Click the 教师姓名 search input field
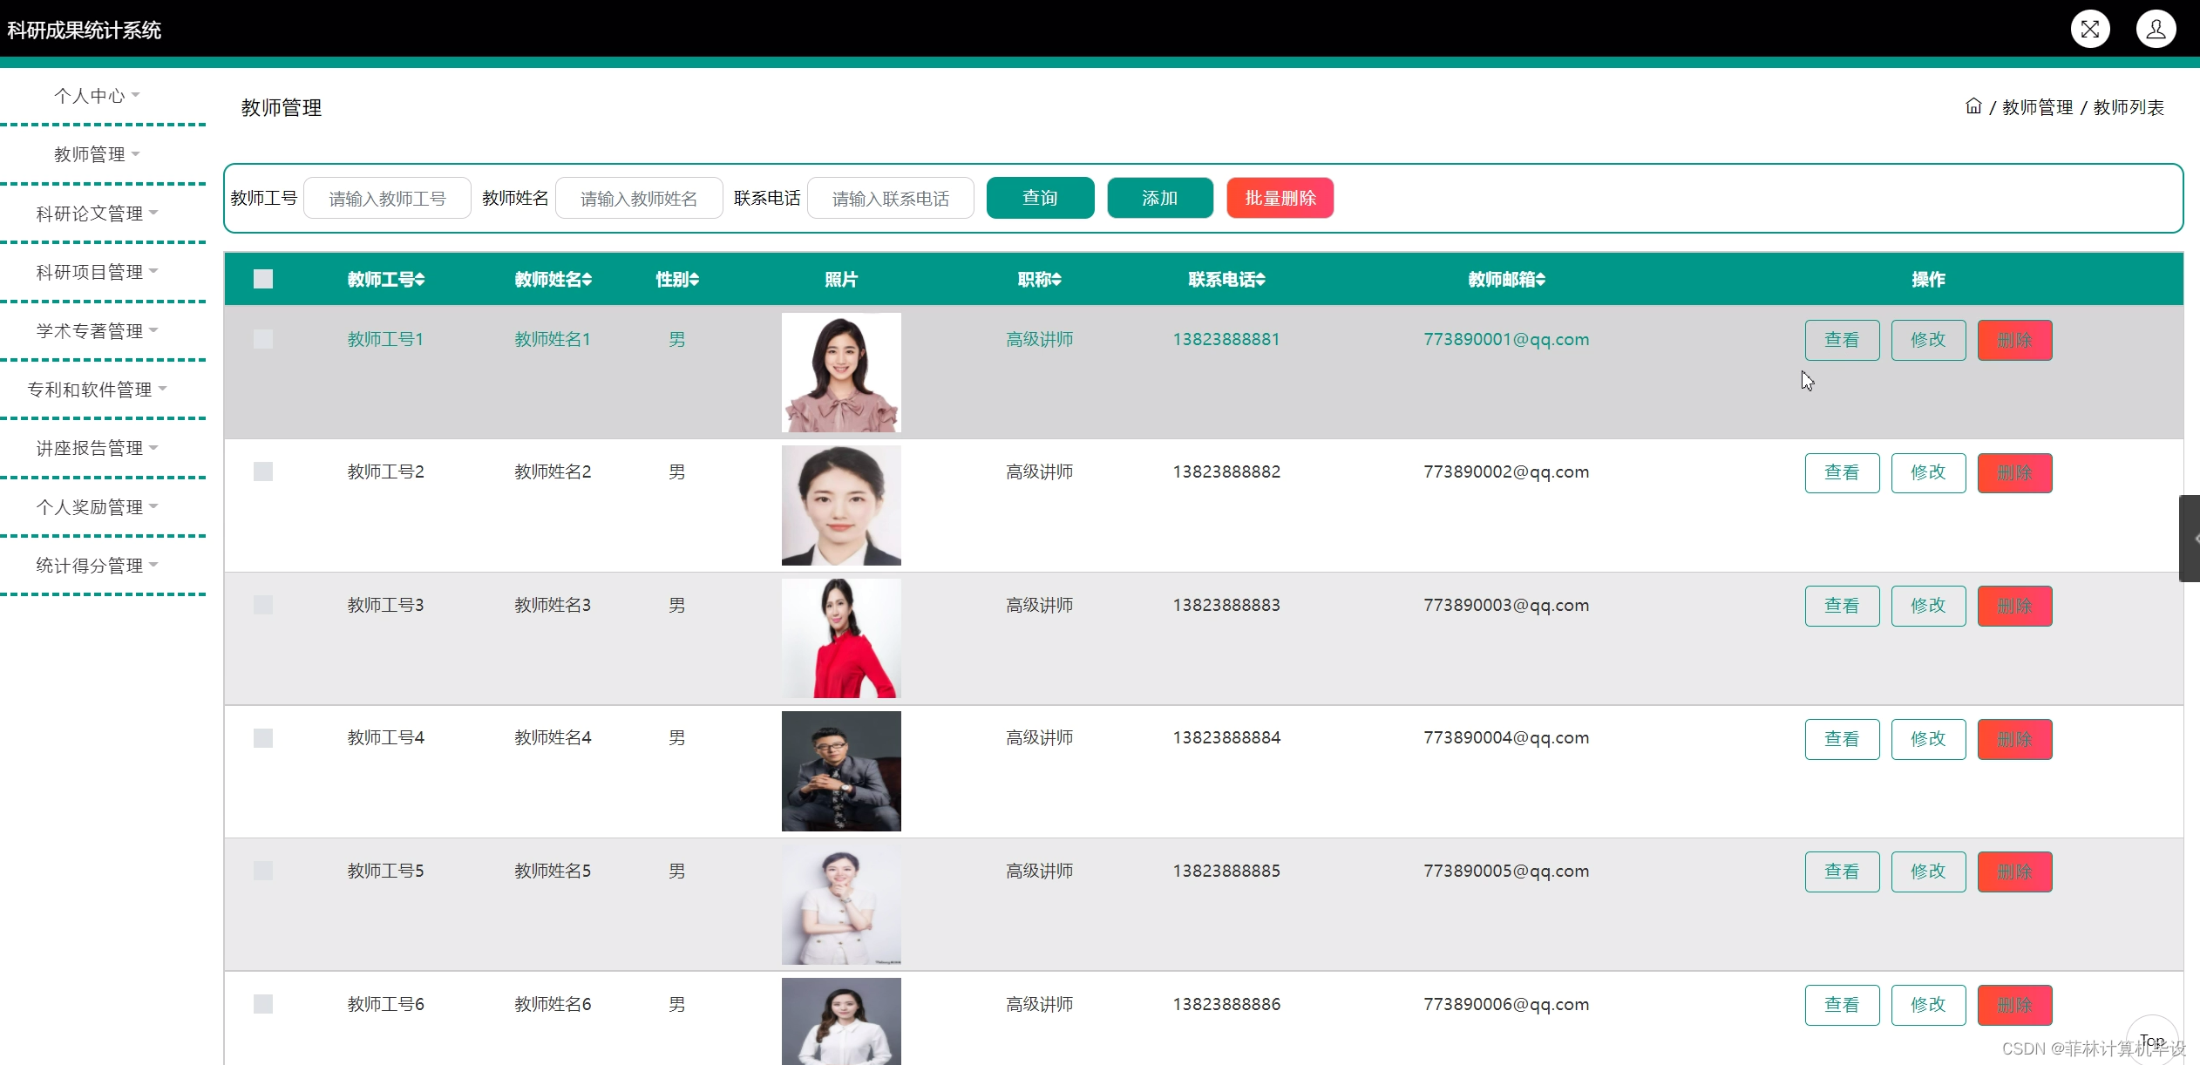 [638, 199]
